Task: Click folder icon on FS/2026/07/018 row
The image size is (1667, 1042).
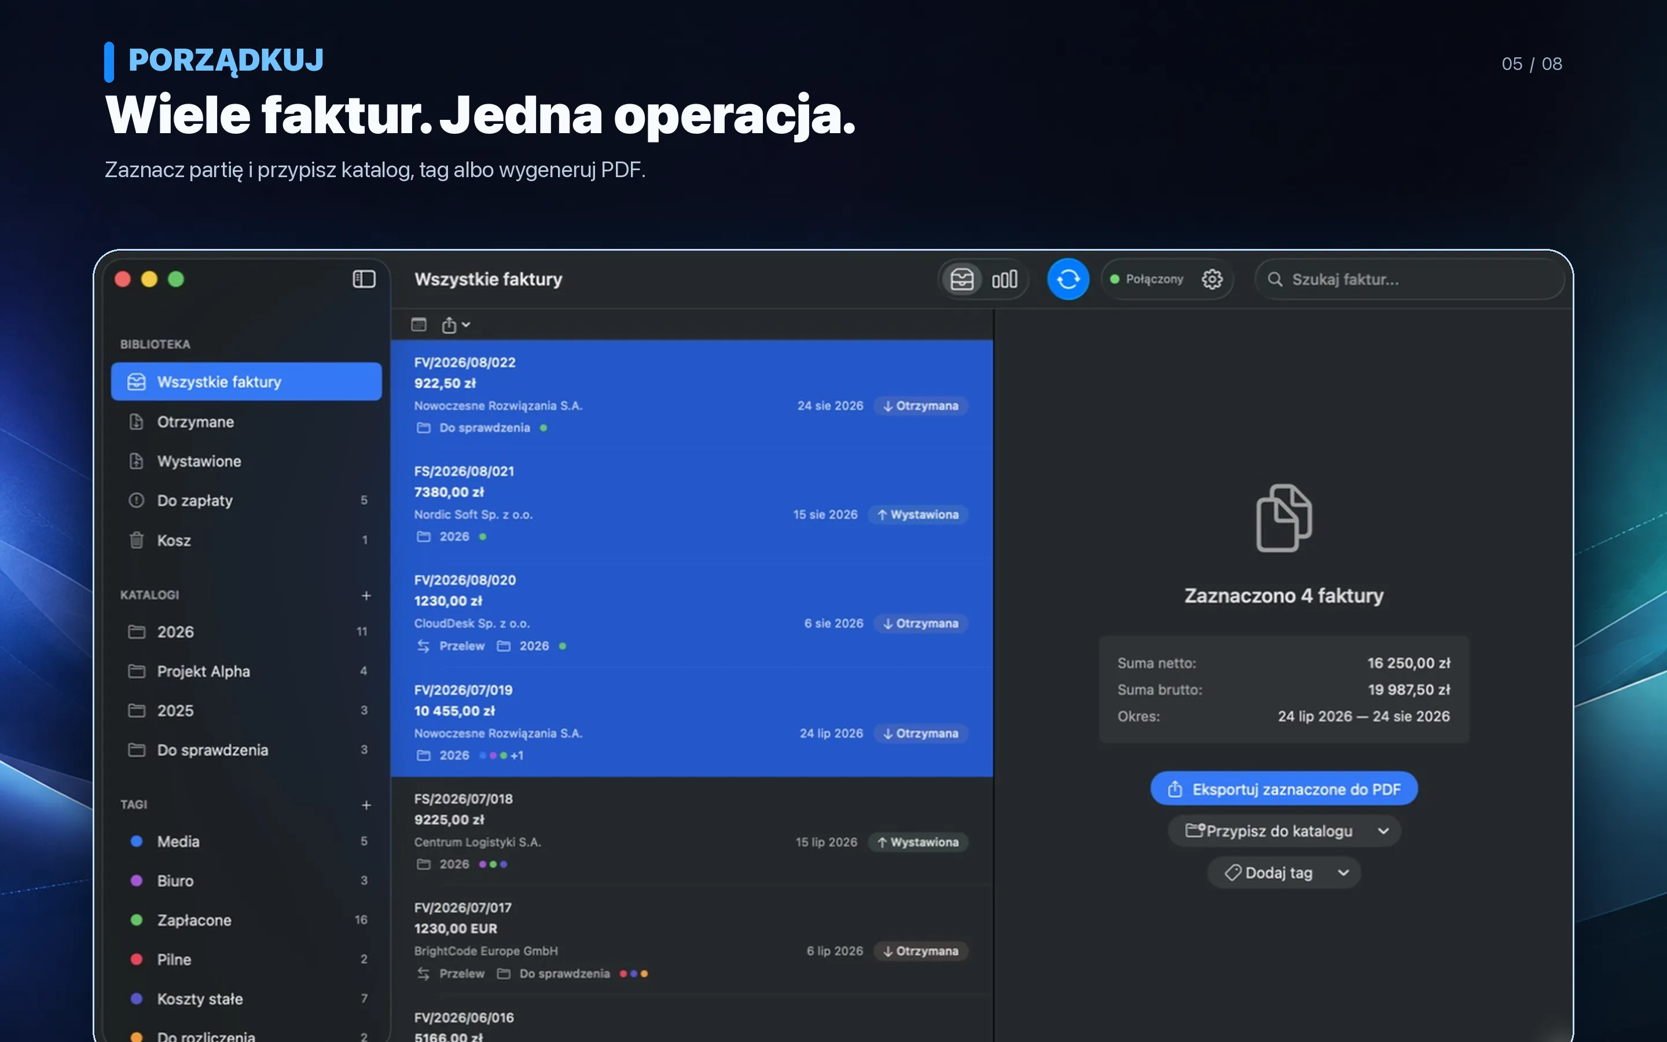Action: (424, 864)
